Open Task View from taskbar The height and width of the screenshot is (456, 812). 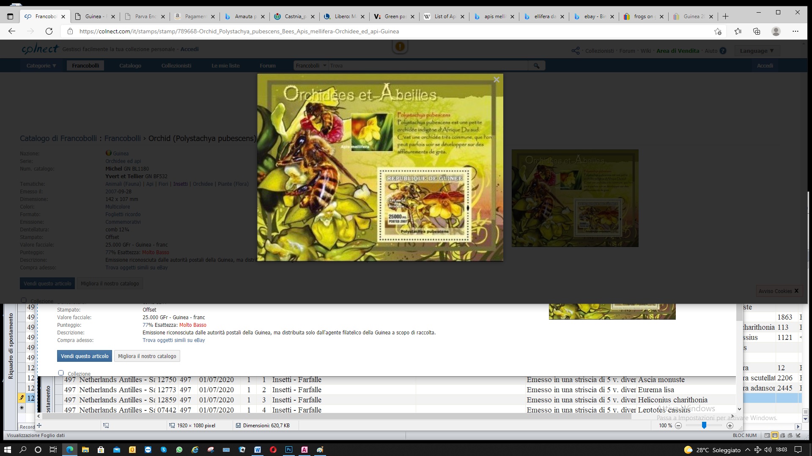pos(53,450)
